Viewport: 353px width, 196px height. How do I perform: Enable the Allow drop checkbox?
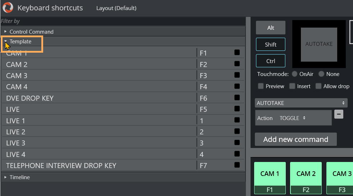click(318, 86)
